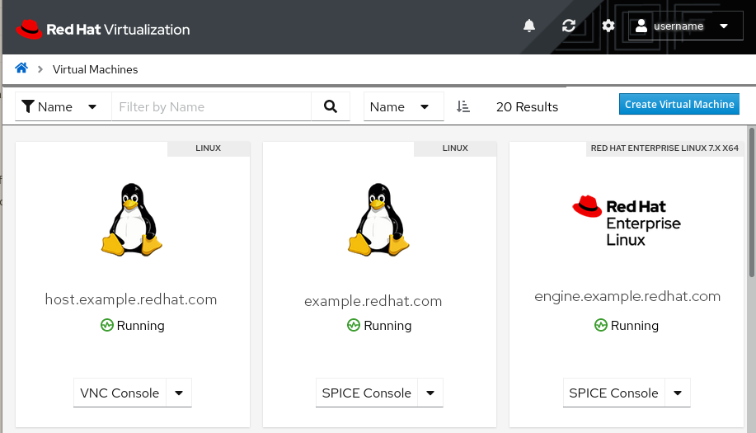Click penguin icon of host.example.redhat.com

point(132,219)
